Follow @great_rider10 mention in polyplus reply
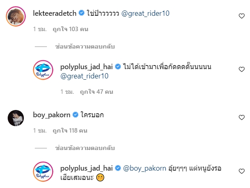Screen dimensions: 250x188 84,76
